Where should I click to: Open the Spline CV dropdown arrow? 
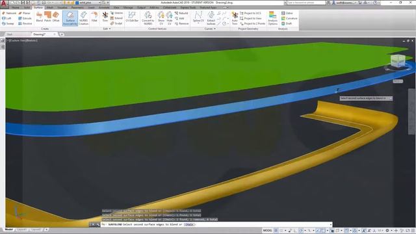[x=198, y=23]
